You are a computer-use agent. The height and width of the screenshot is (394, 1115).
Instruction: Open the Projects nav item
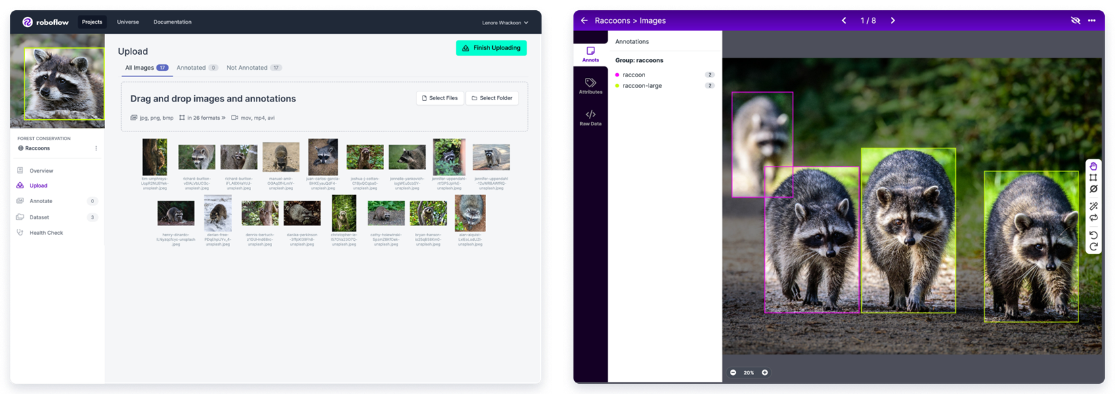click(x=92, y=22)
